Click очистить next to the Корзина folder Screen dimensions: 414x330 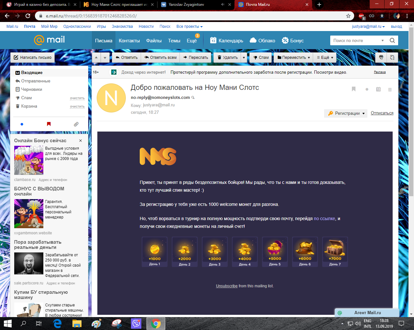77,106
